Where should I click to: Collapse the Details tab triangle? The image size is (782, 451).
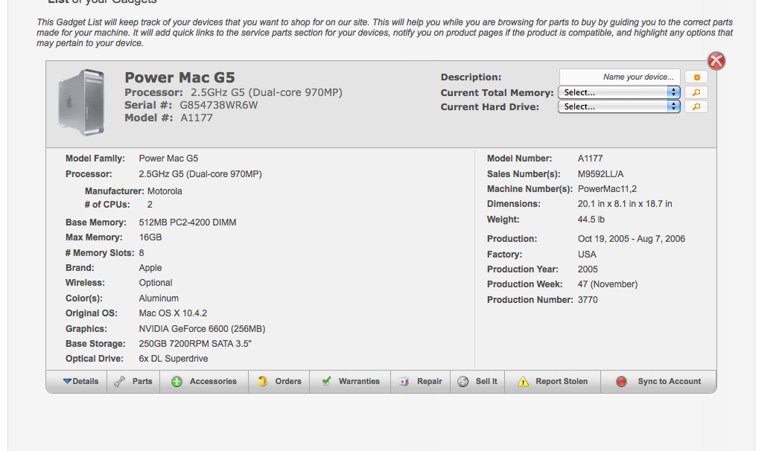pyautogui.click(x=67, y=381)
